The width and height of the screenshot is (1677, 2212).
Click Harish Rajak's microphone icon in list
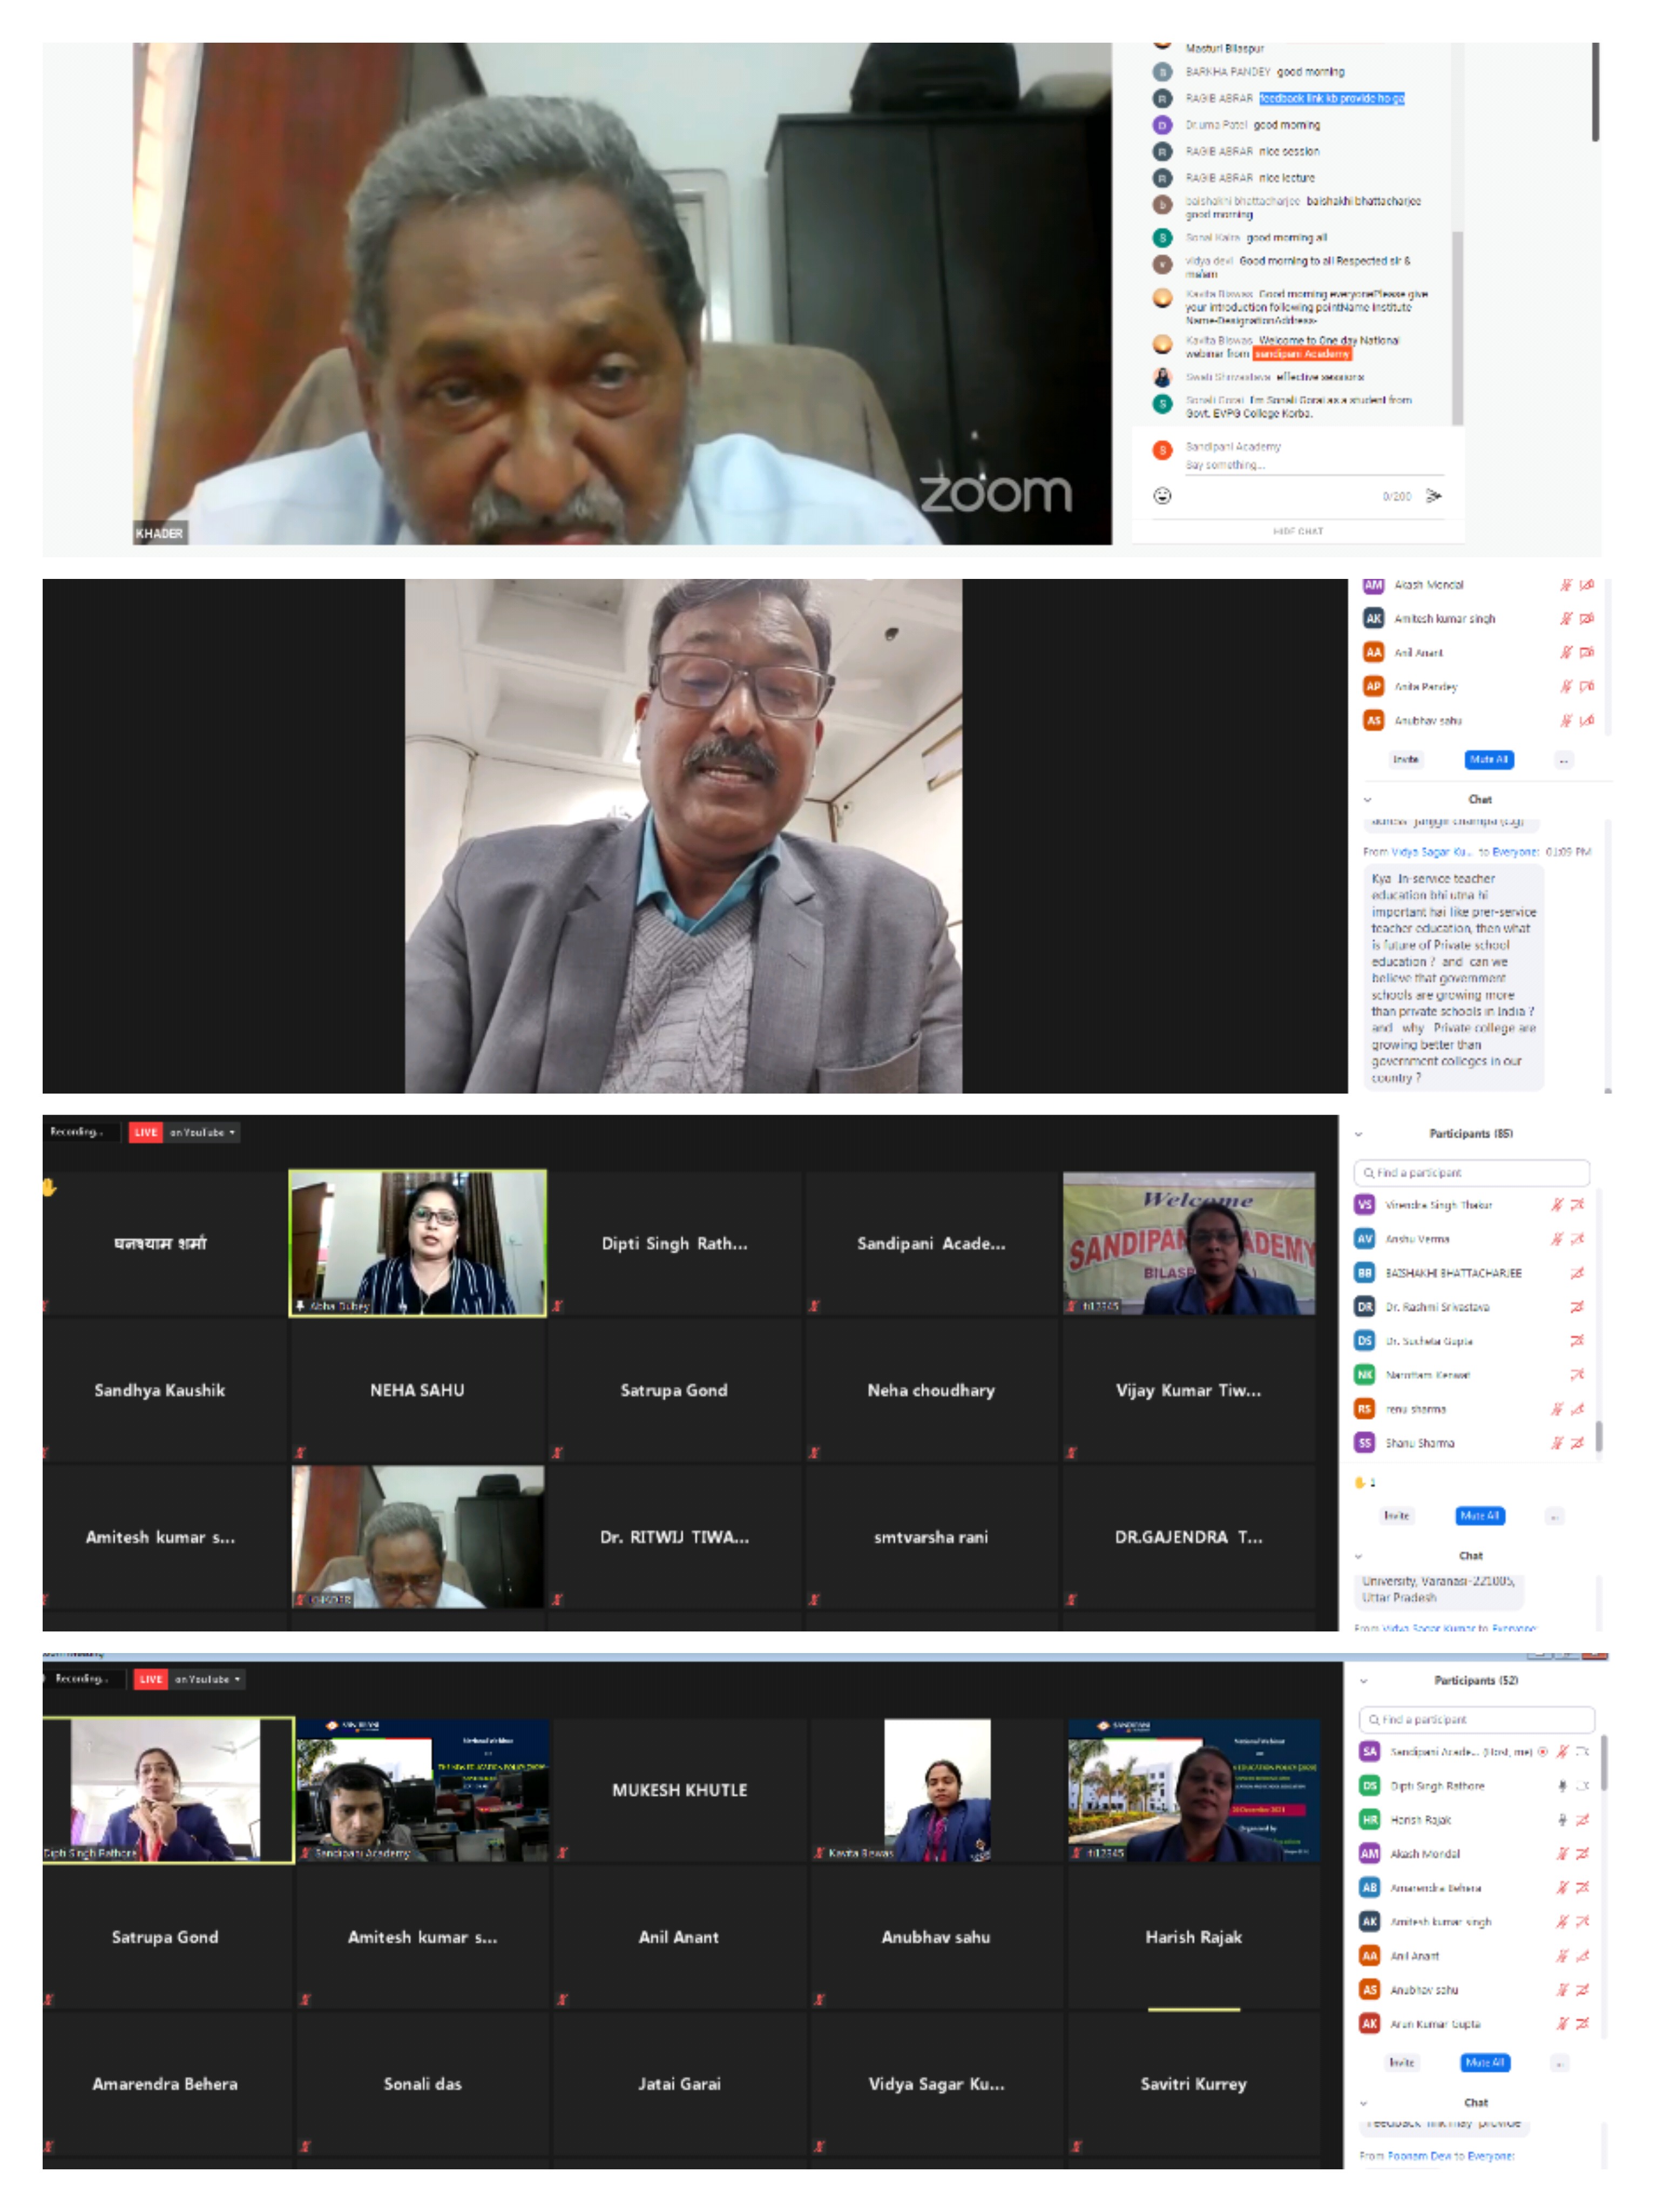(1562, 1819)
